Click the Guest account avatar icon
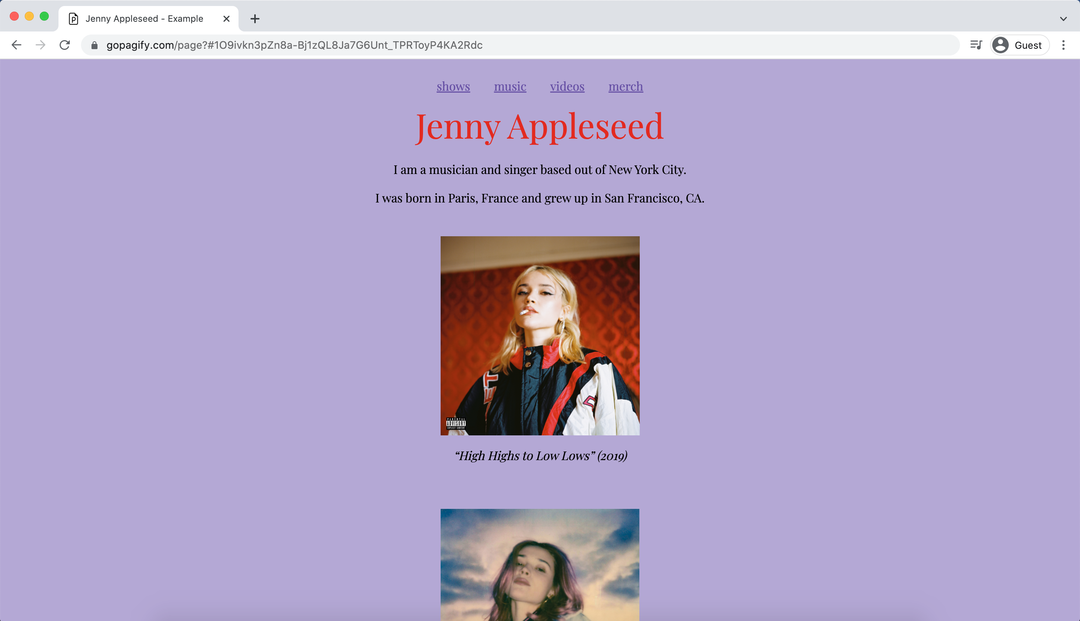This screenshot has height=621, width=1080. (x=1001, y=45)
